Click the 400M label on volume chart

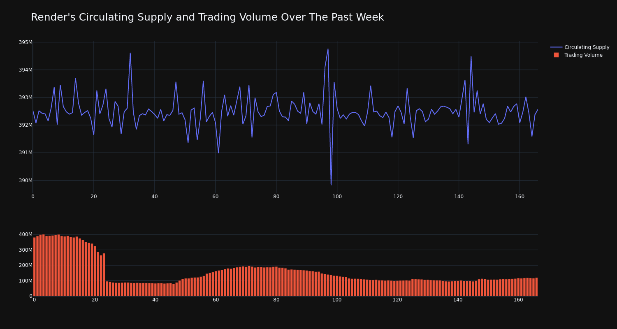(x=26, y=234)
